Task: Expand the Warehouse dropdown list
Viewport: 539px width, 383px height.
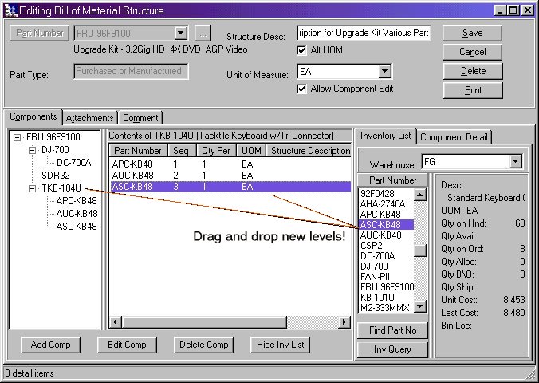Action: (514, 162)
